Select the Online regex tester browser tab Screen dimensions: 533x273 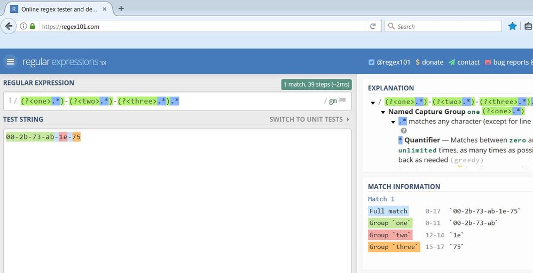56,9
